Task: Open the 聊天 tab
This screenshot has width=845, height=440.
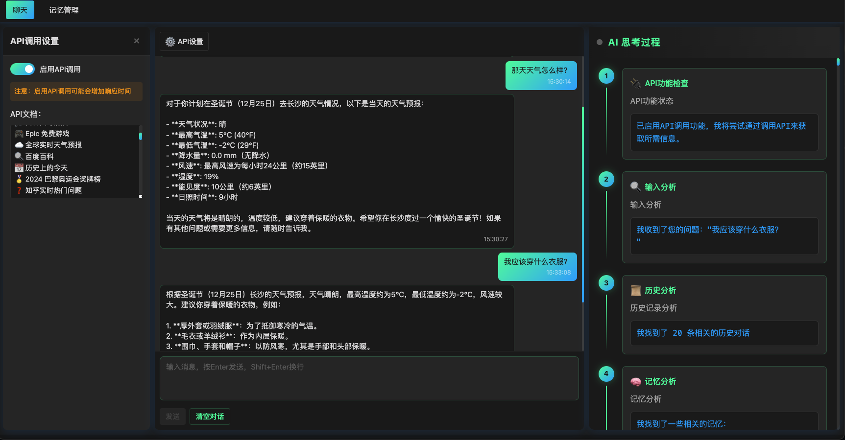Action: point(20,10)
